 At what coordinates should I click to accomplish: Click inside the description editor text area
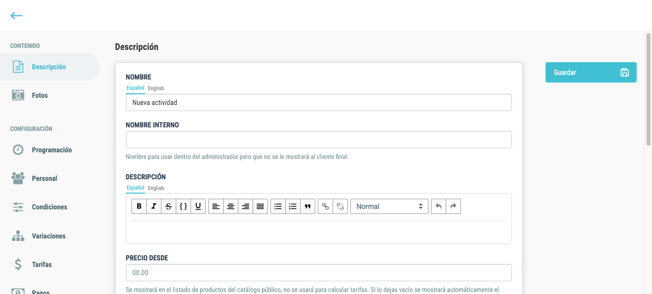(319, 232)
